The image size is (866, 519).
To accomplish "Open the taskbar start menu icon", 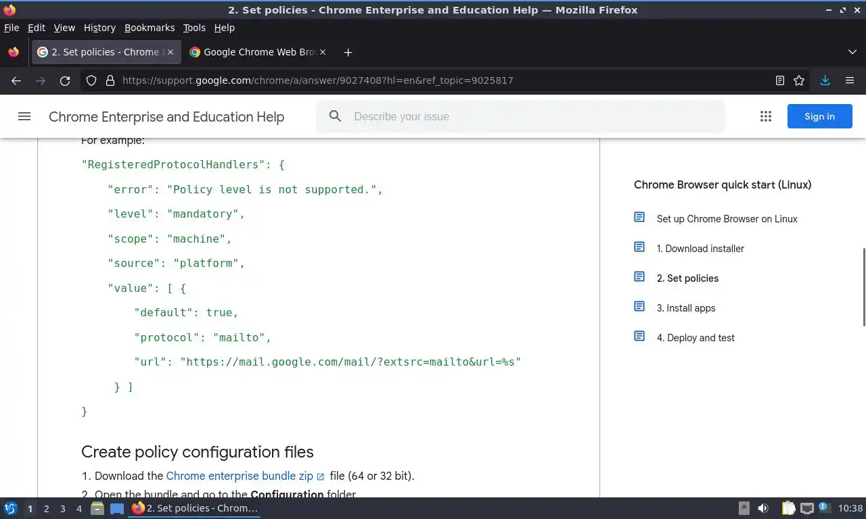I will (x=11, y=508).
